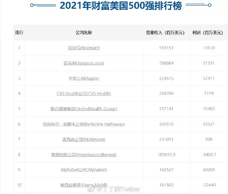The height and width of the screenshot is (194, 228).
Task: Select McKesson profit value 900
Action: [209, 139]
